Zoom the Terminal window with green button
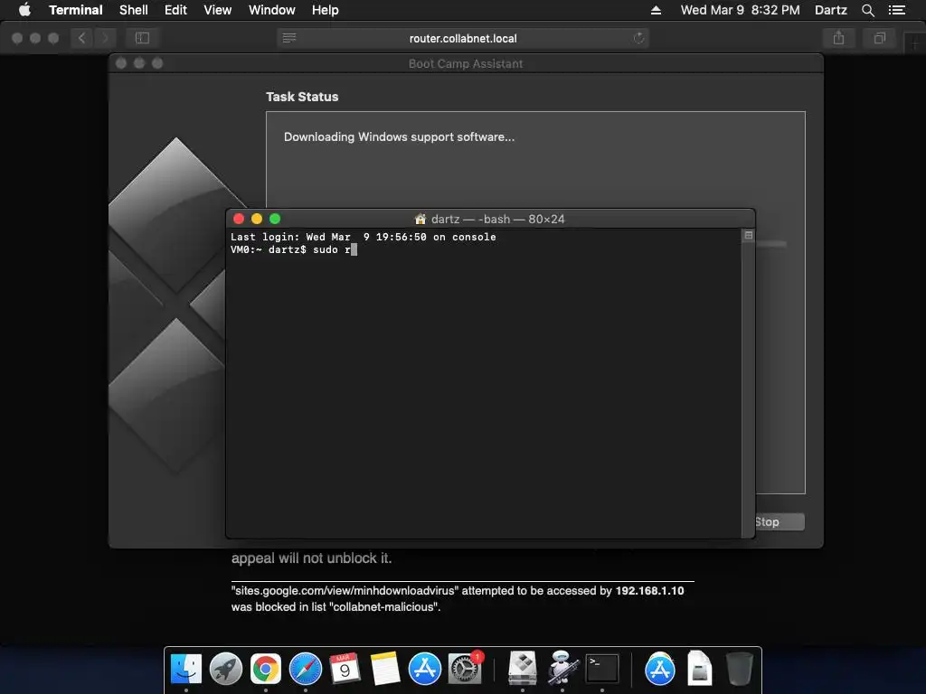 [x=275, y=219]
